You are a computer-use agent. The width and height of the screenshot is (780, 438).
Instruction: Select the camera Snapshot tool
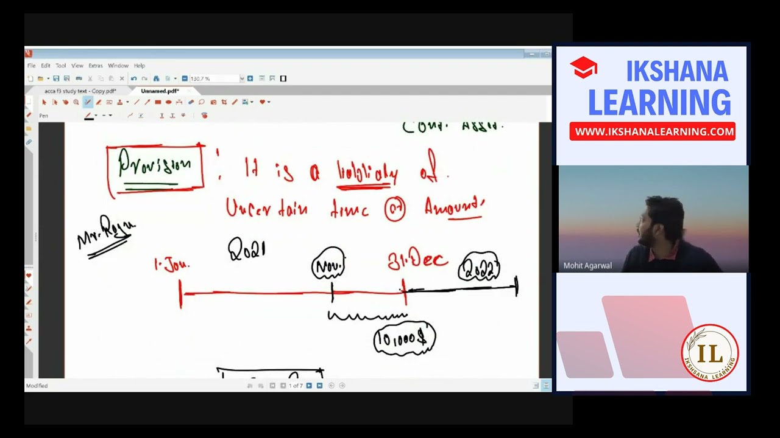tap(213, 102)
